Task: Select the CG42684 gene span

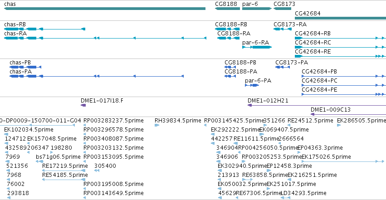Action: (x=341, y=18)
